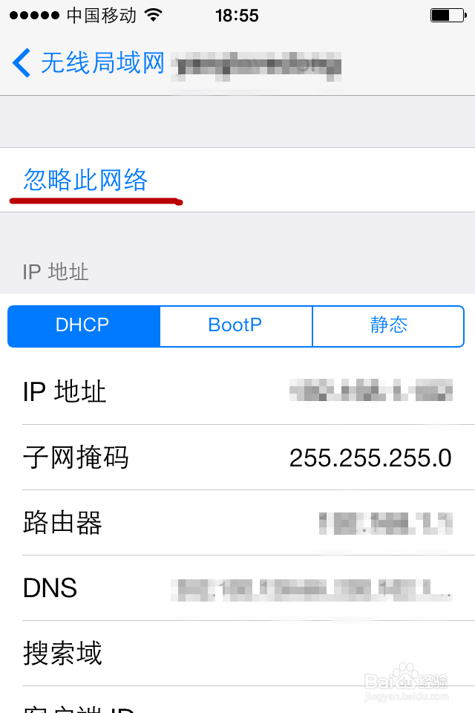Image resolution: width=475 pixels, height=713 pixels.
Task: Tap 忽略此网络 to forget this network
Action: 85,180
